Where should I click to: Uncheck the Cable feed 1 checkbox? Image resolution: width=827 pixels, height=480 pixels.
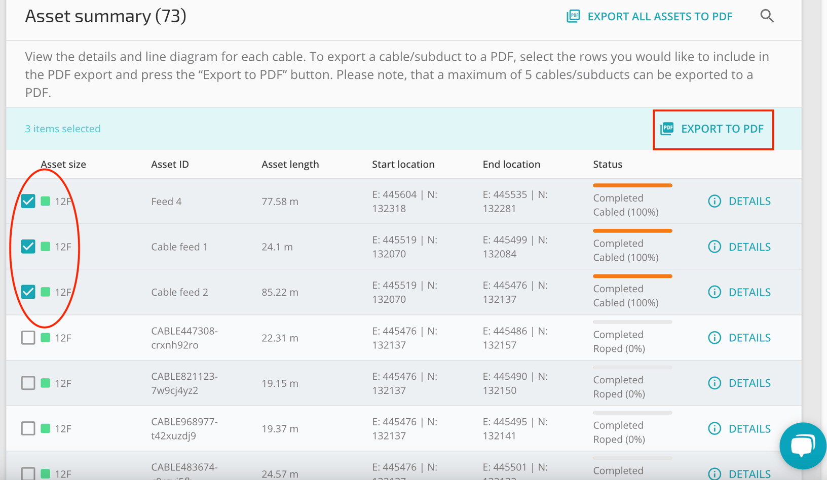pos(28,247)
